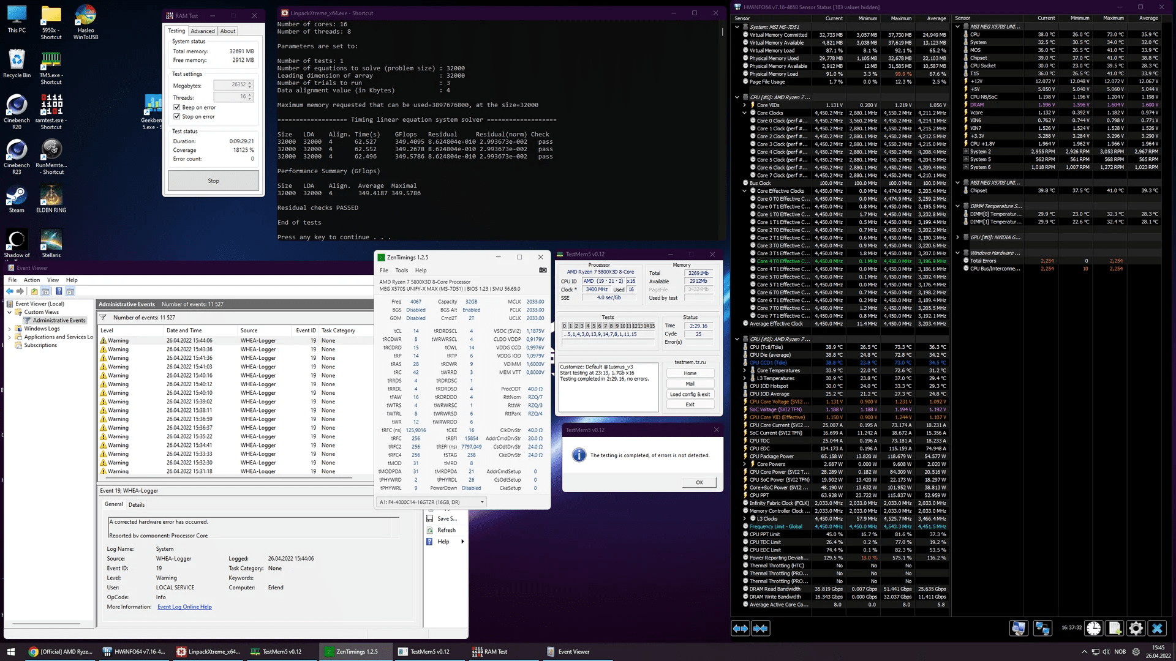
Task: Open ZenTimings File menu
Action: pos(383,270)
